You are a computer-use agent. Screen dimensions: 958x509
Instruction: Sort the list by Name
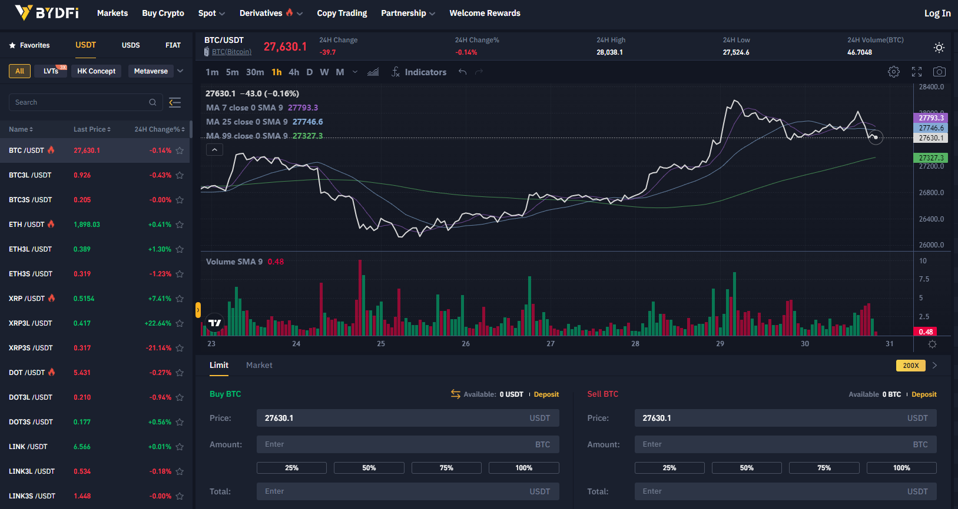(21, 129)
